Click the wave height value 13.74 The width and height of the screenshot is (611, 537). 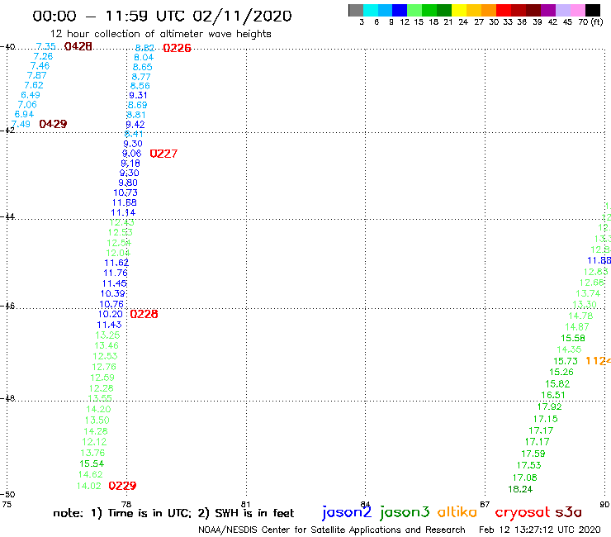pyautogui.click(x=589, y=293)
